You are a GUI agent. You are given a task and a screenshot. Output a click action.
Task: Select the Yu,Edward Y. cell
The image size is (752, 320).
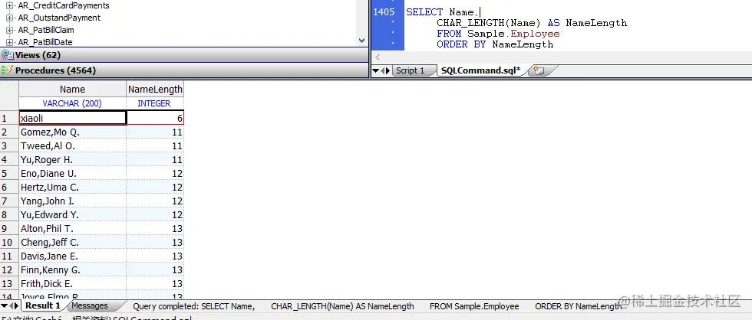click(x=72, y=215)
